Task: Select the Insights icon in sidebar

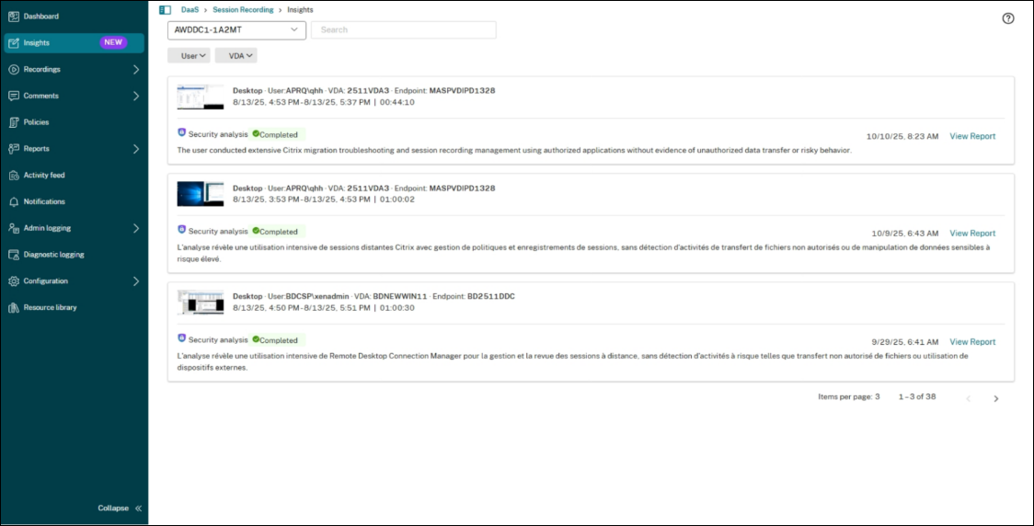Action: 13,43
